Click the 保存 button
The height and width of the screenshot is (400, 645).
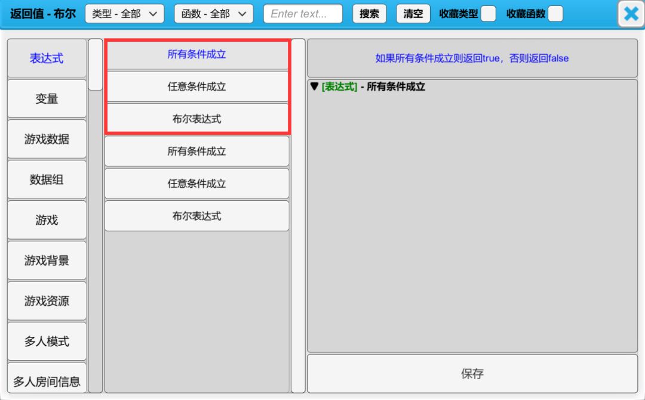click(472, 374)
